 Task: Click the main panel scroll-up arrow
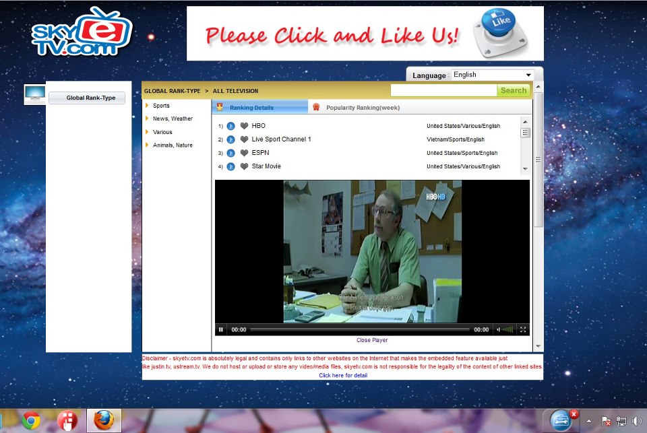[538, 87]
